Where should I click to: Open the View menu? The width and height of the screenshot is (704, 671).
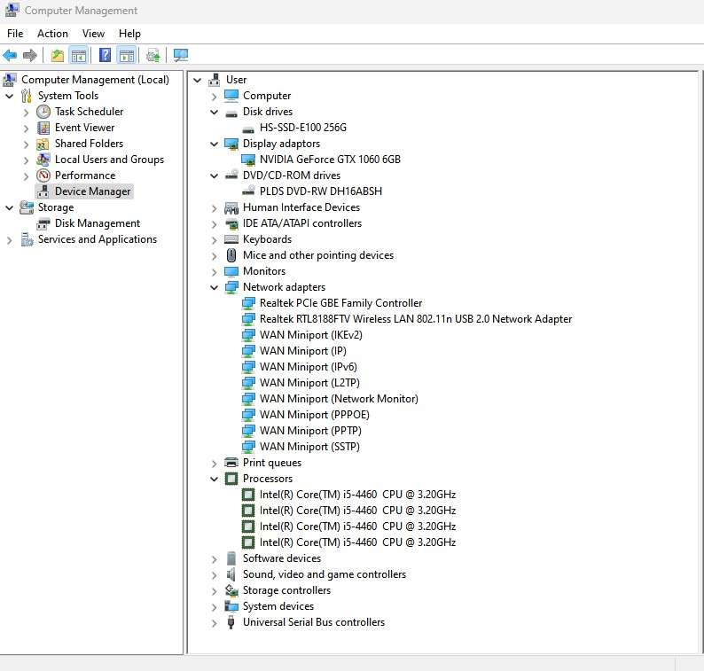(93, 34)
